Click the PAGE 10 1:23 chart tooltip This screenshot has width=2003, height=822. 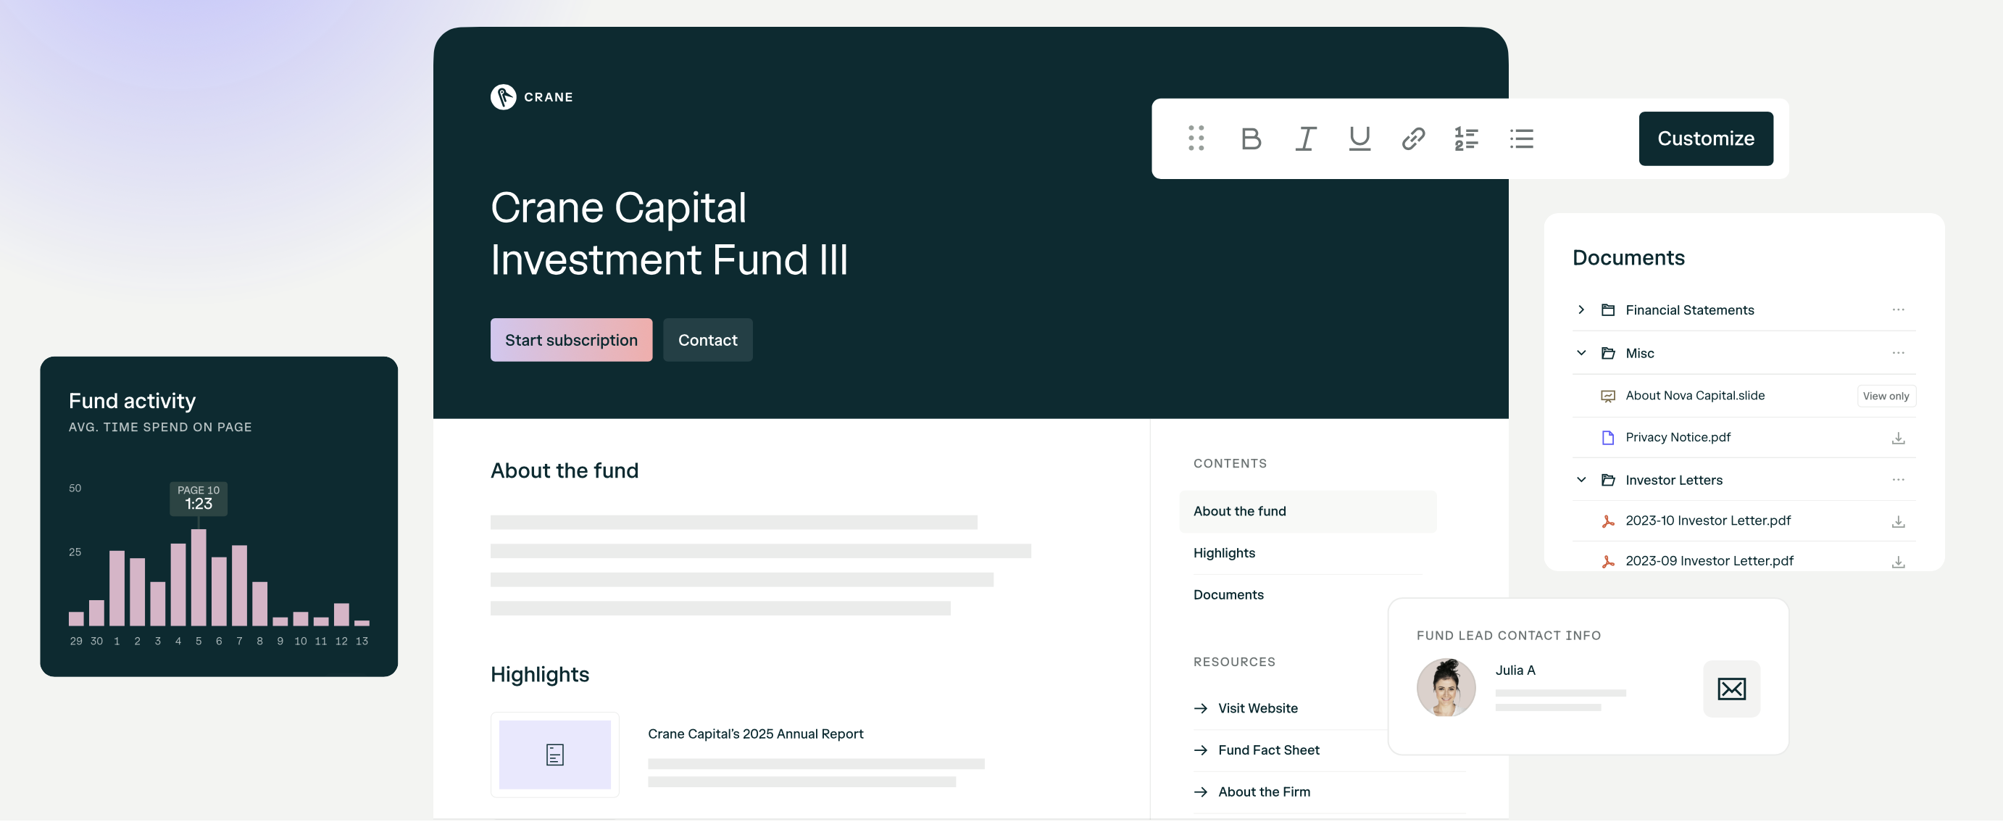[199, 498]
